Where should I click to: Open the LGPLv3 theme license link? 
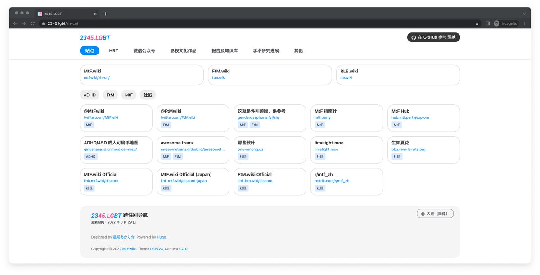click(x=157, y=249)
